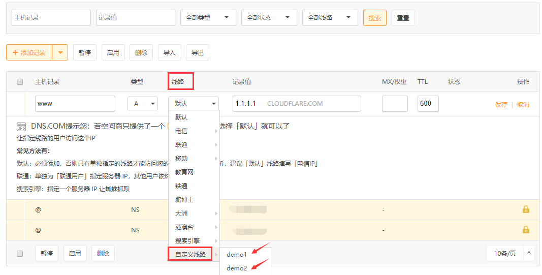The height and width of the screenshot is (275, 542).
Task: Toggle the select-all checkbox in table header
Action: pyautogui.click(x=20, y=82)
